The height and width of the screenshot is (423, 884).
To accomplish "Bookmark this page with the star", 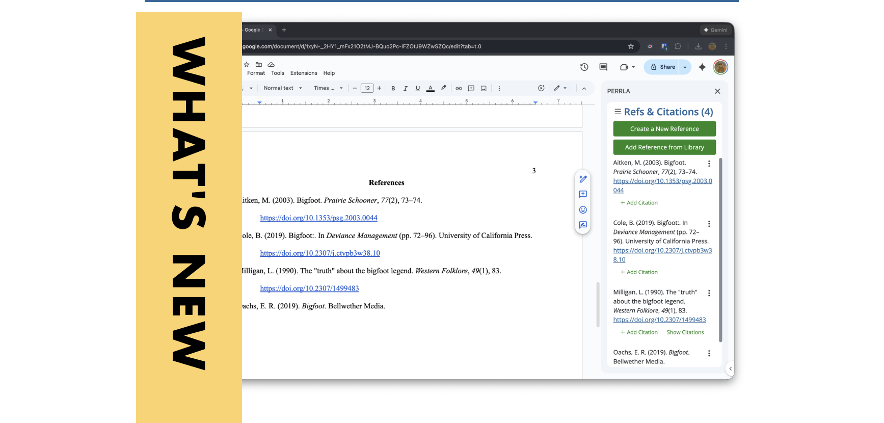I will click(x=631, y=46).
